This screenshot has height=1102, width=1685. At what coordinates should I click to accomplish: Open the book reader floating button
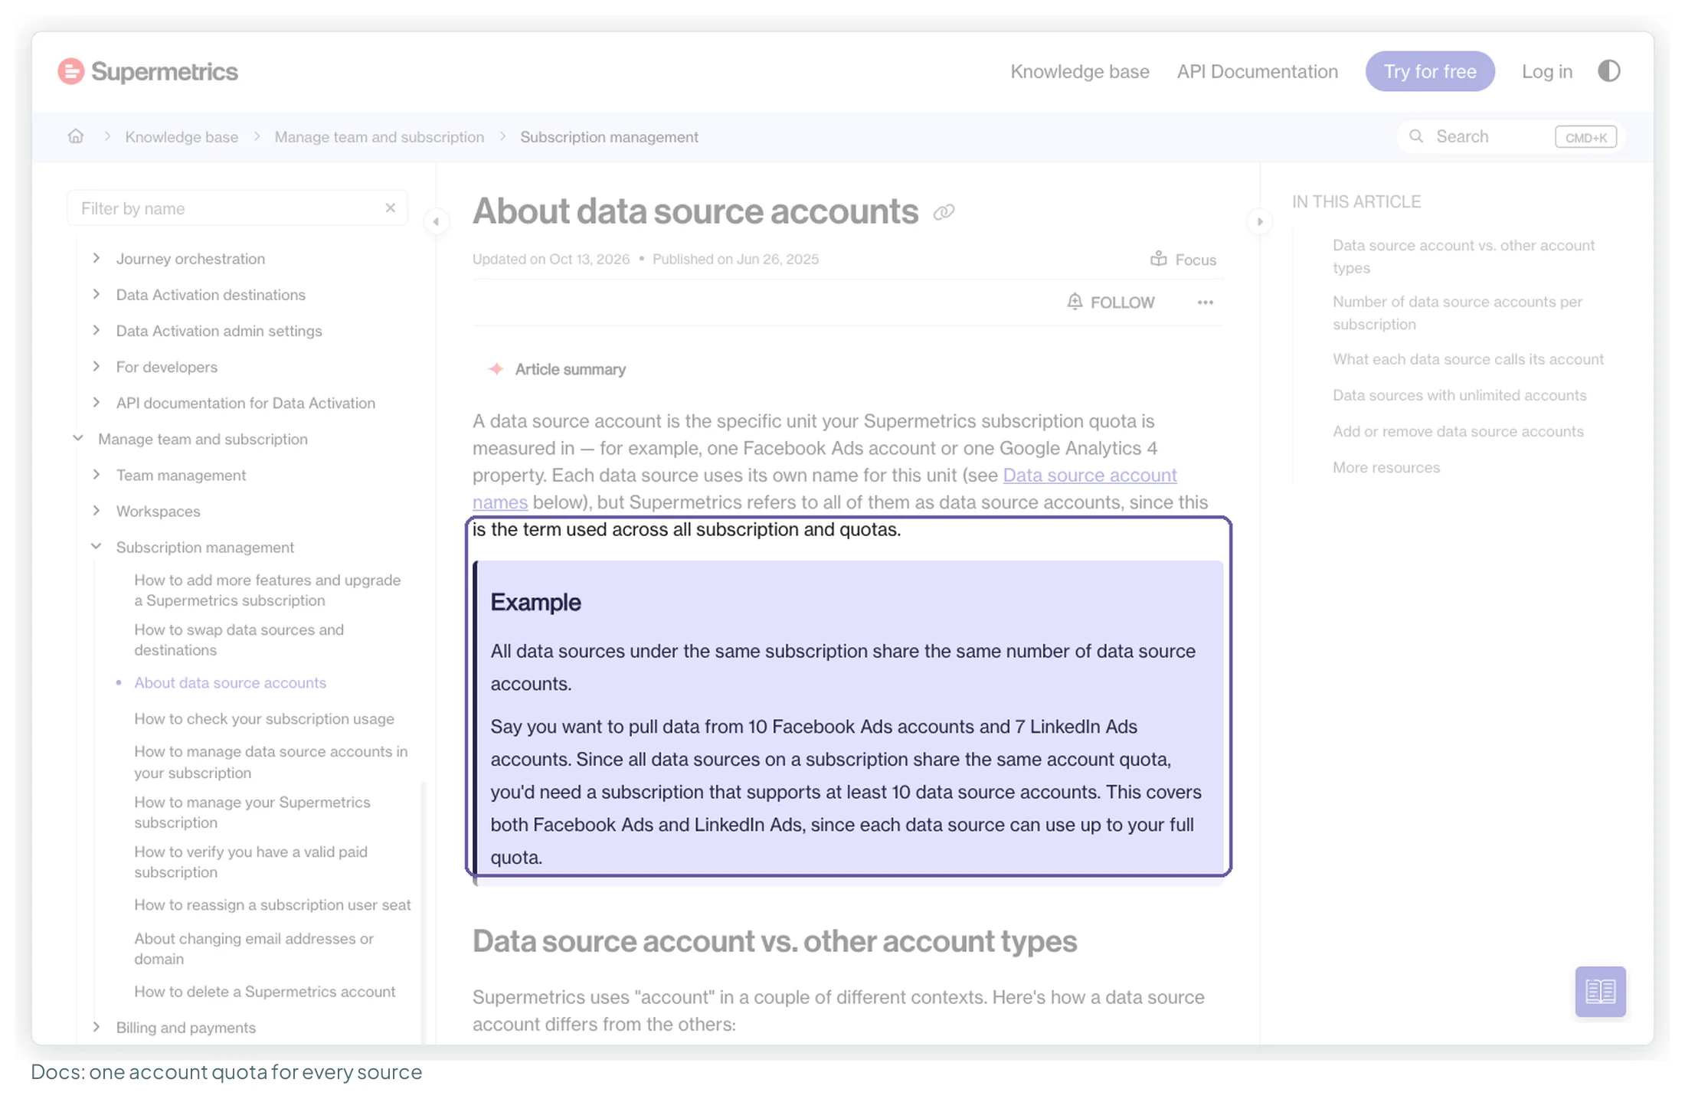pyautogui.click(x=1600, y=992)
